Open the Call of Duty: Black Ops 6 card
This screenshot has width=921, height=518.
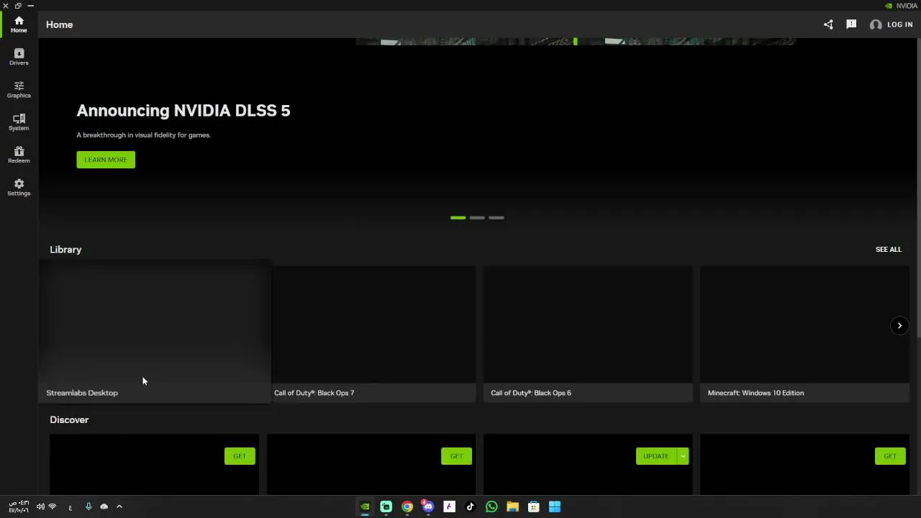(588, 334)
